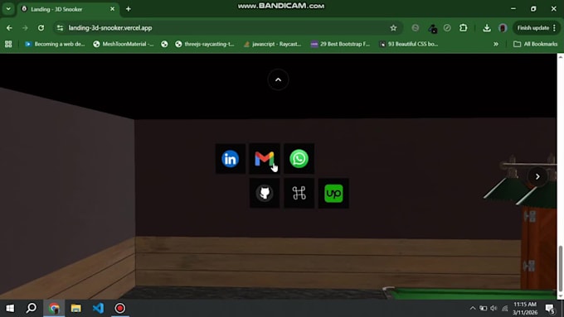
Task: Open the notification center icon
Action: tap(551, 308)
